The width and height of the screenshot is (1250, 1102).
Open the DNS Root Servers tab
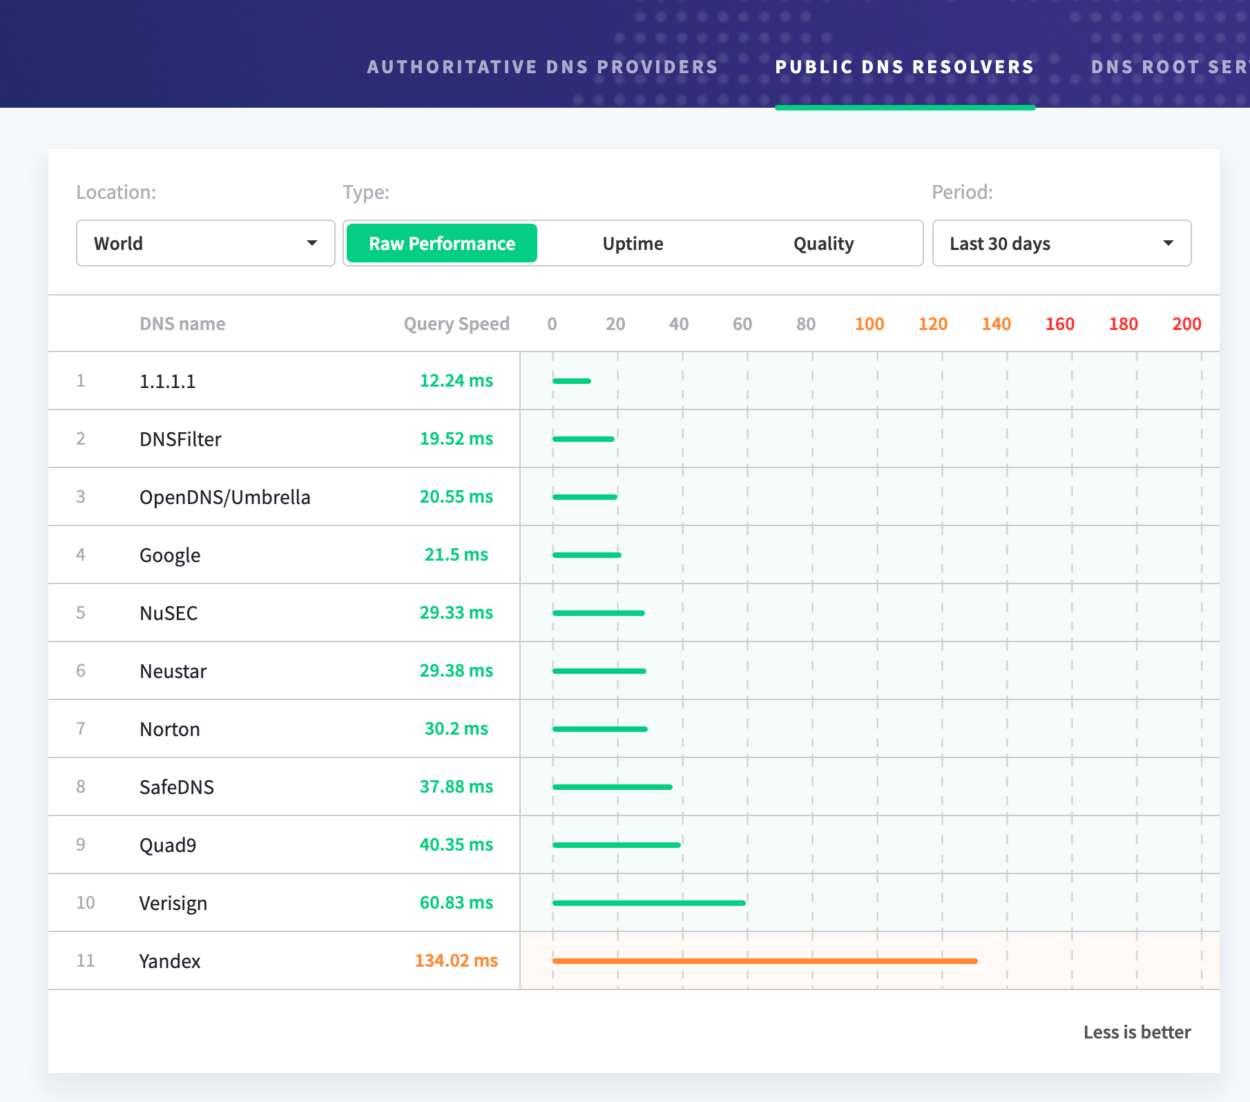click(1170, 67)
